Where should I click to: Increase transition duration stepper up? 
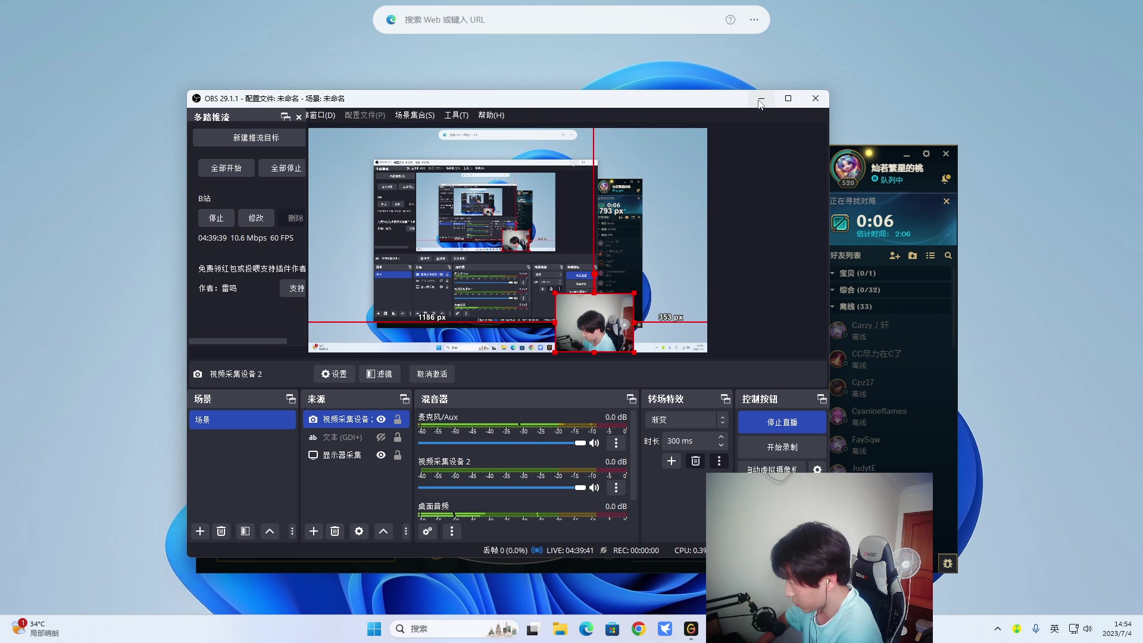pyautogui.click(x=721, y=437)
